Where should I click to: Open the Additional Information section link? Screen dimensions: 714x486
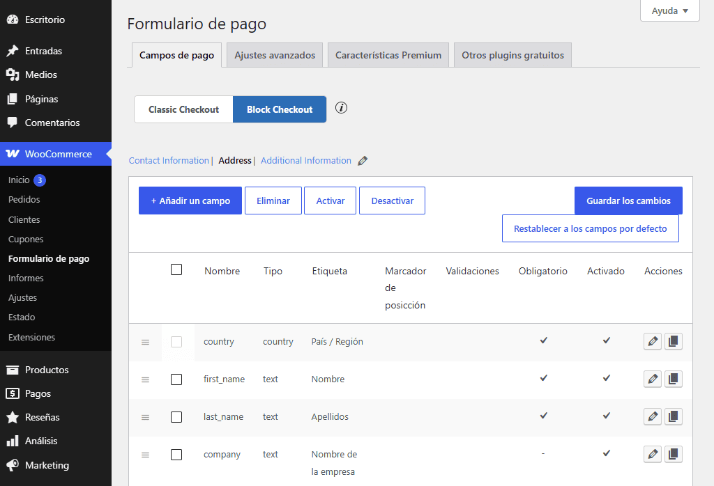click(x=306, y=160)
